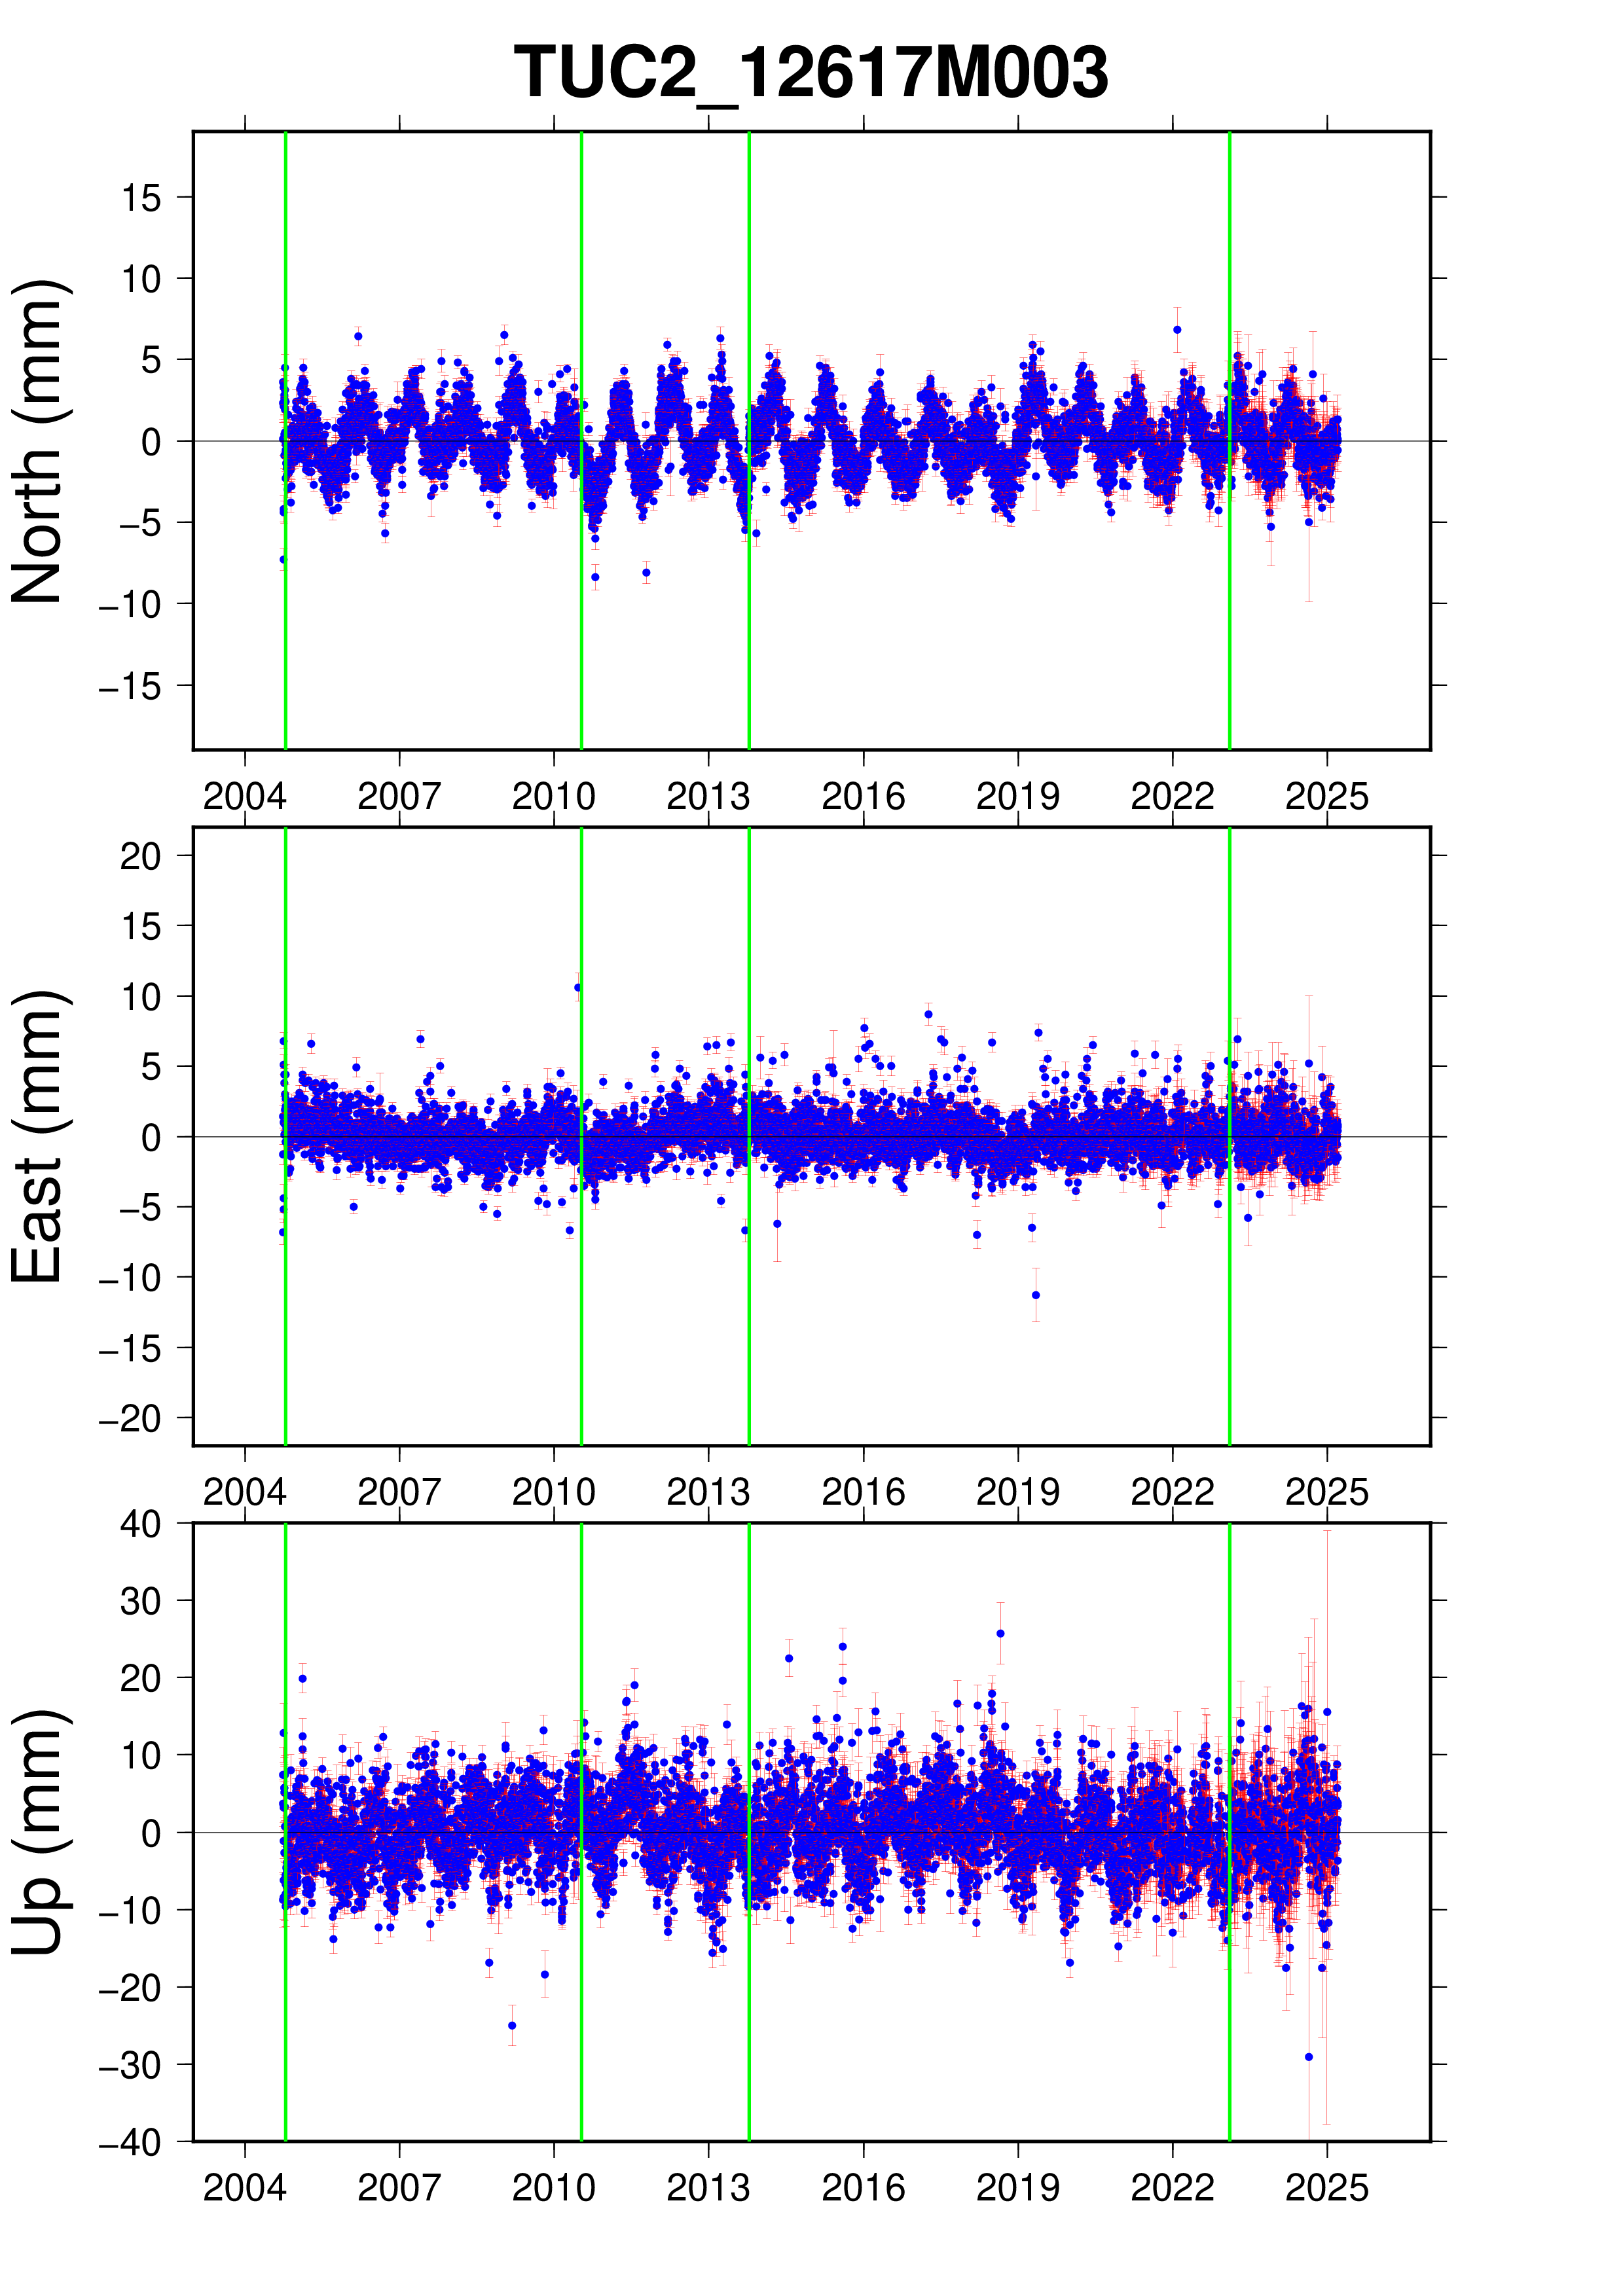Click the −20 label on East y-axis
This screenshot has height=2296, width=1623.
(x=131, y=1418)
